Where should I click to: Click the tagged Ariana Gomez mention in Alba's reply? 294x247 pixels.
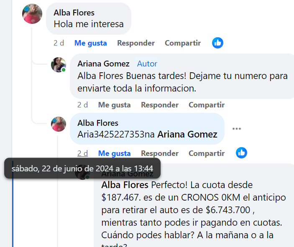pos(187,135)
